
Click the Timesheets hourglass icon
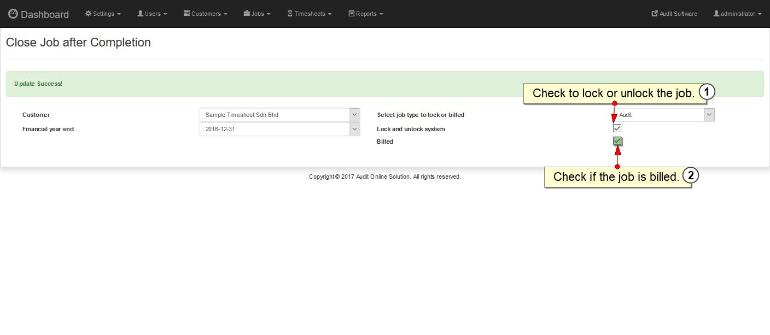tap(290, 14)
